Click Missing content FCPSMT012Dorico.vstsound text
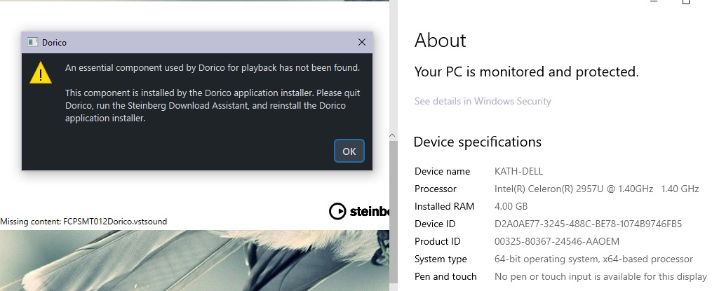This screenshot has width=712, height=291. click(83, 222)
